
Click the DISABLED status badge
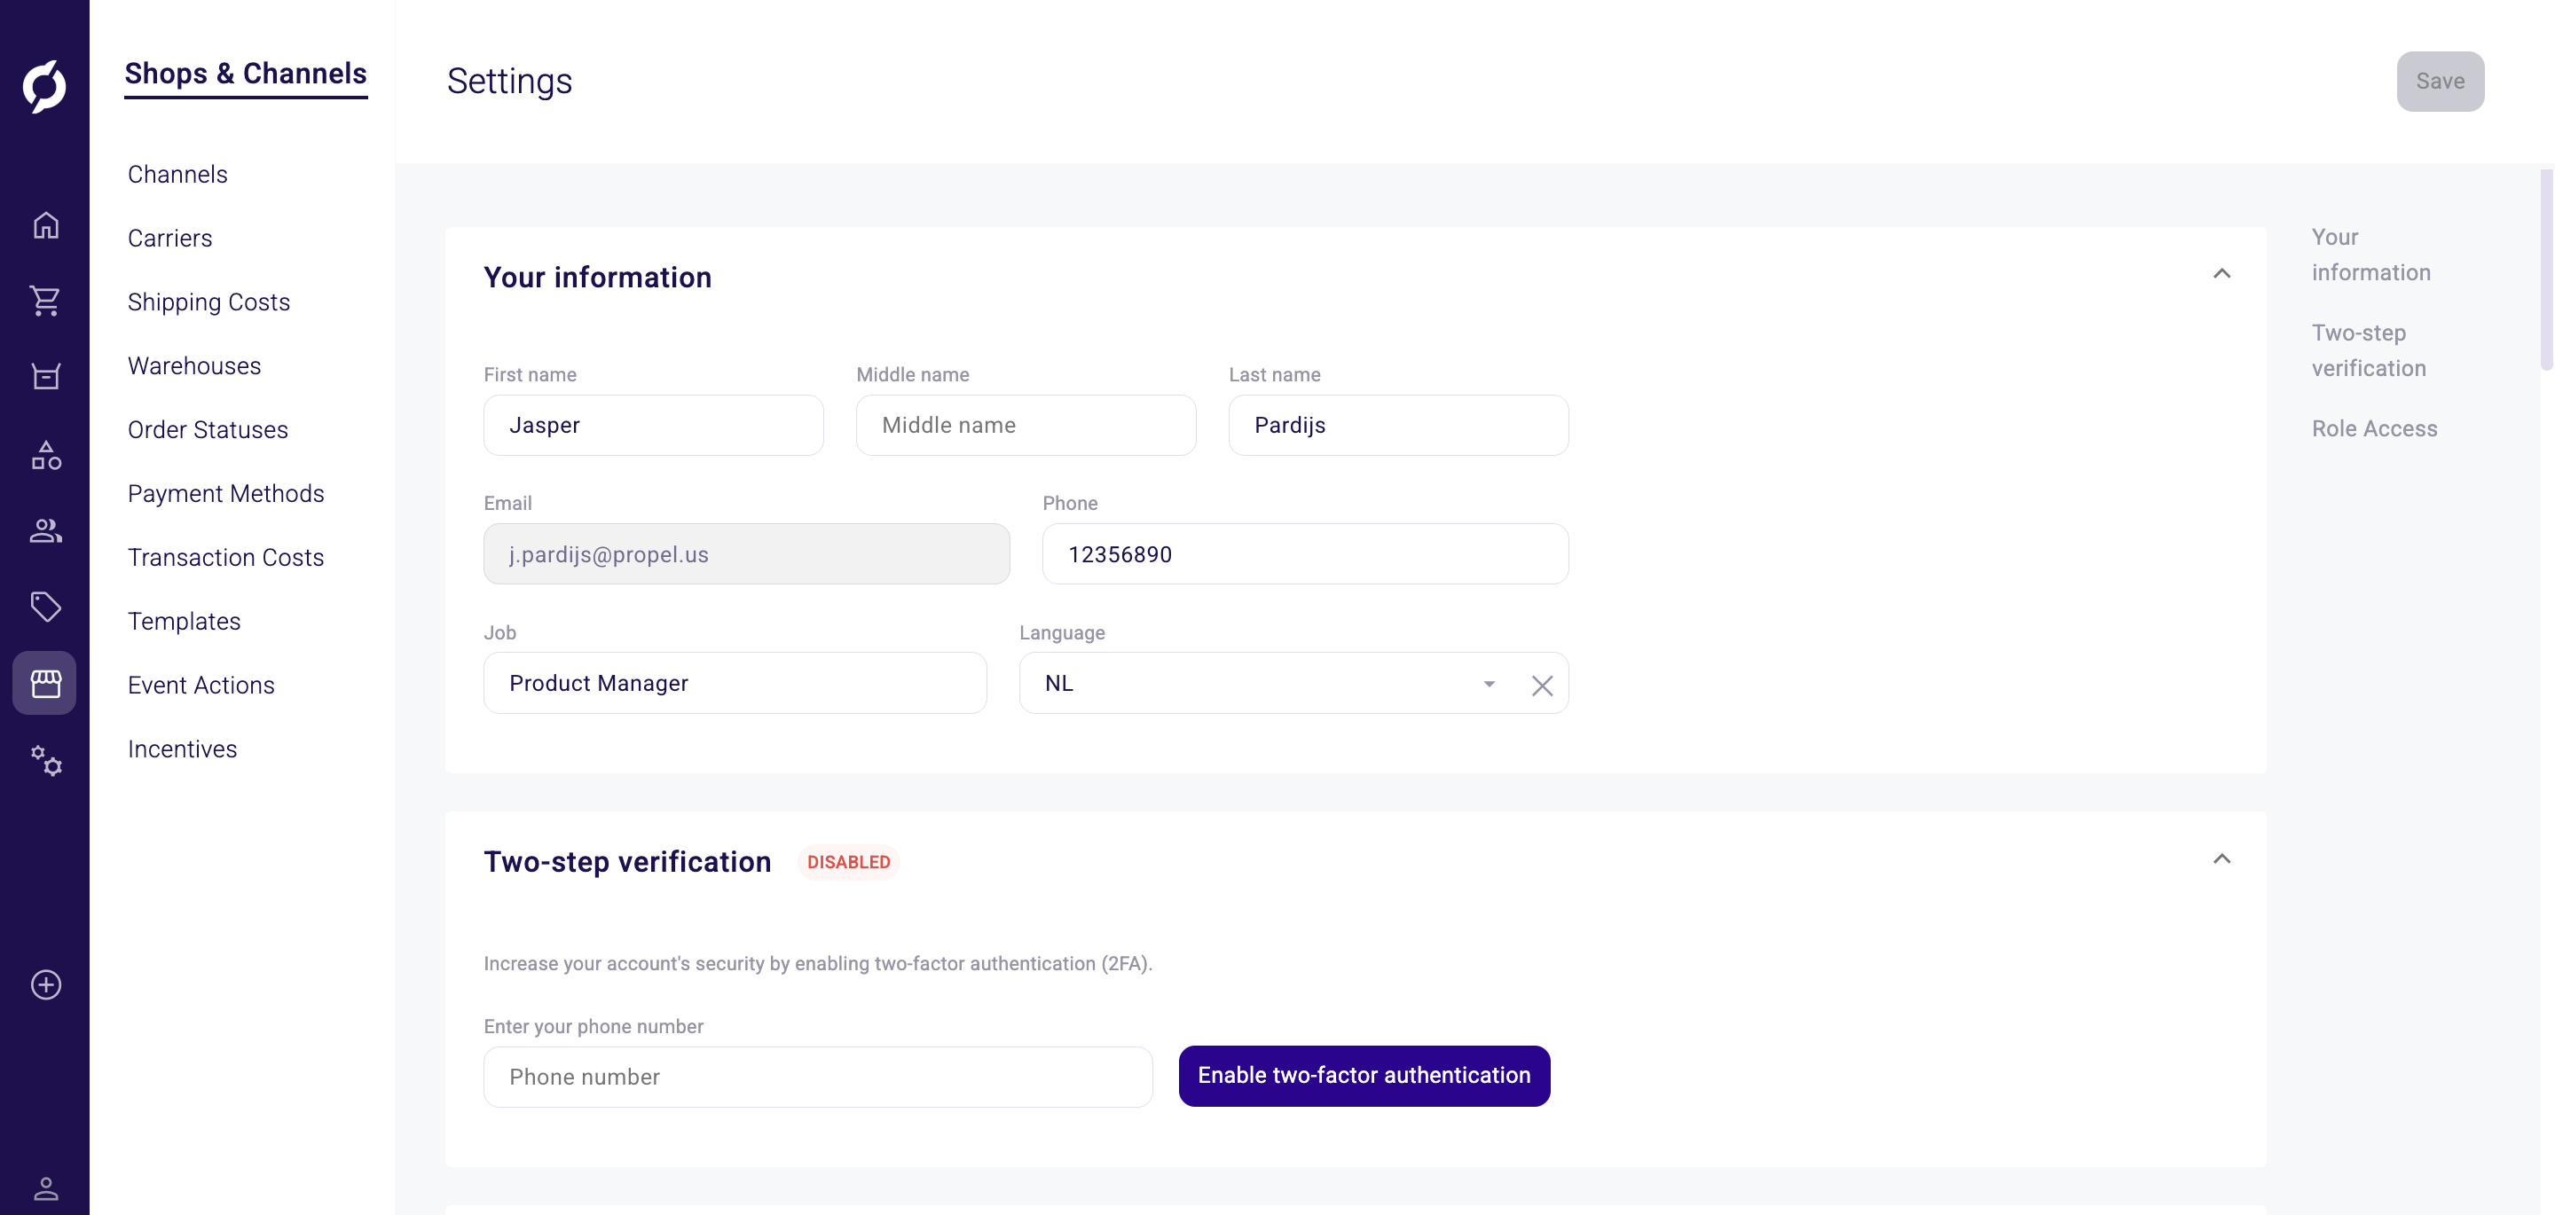(848, 862)
